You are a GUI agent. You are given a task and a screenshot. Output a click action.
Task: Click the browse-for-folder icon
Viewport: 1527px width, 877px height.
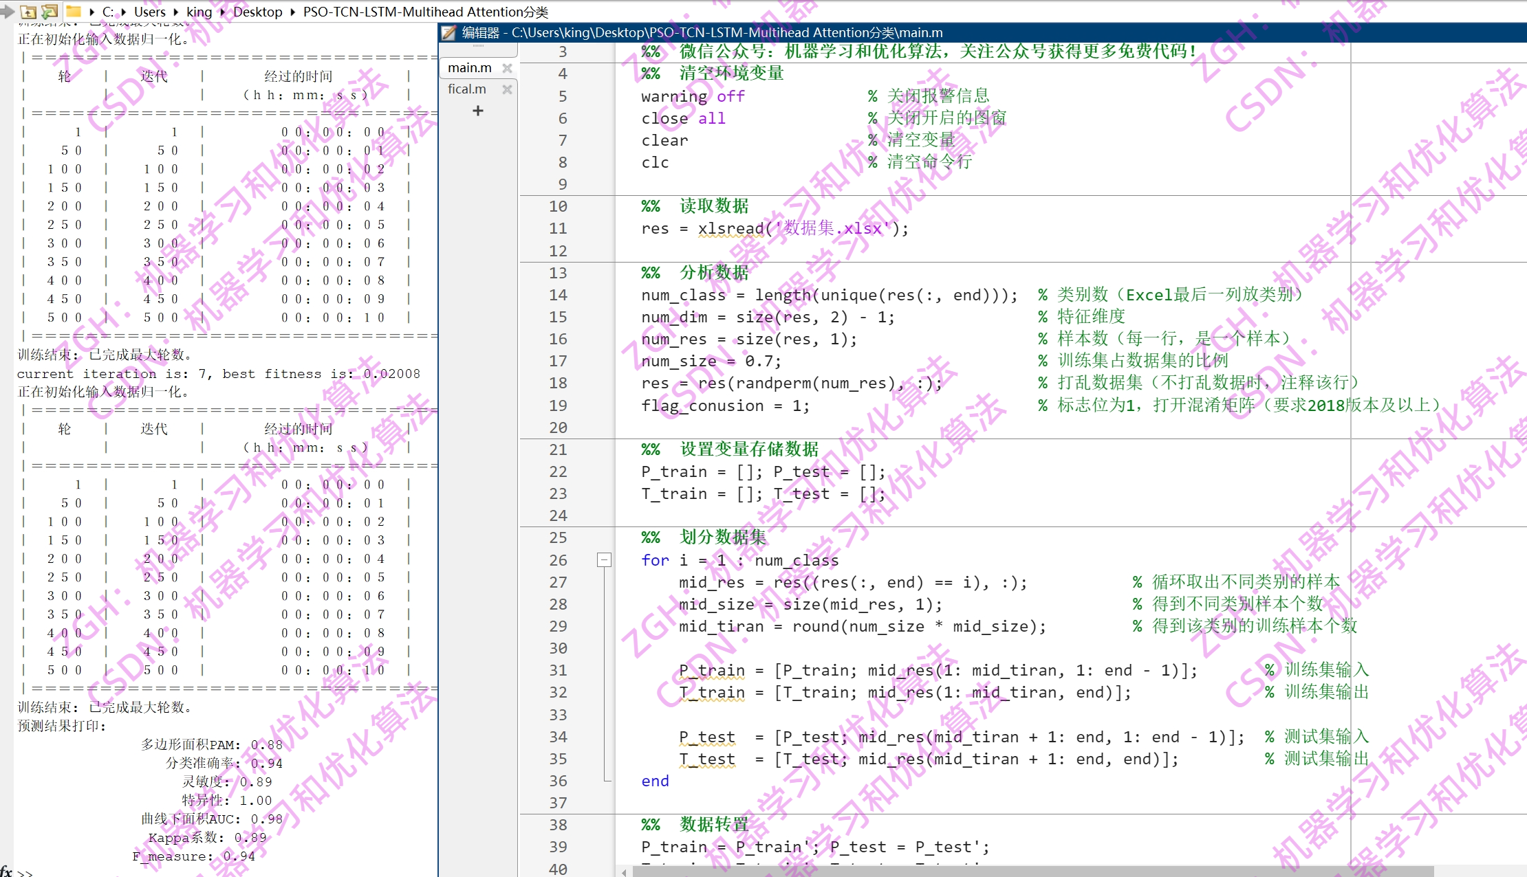[50, 12]
